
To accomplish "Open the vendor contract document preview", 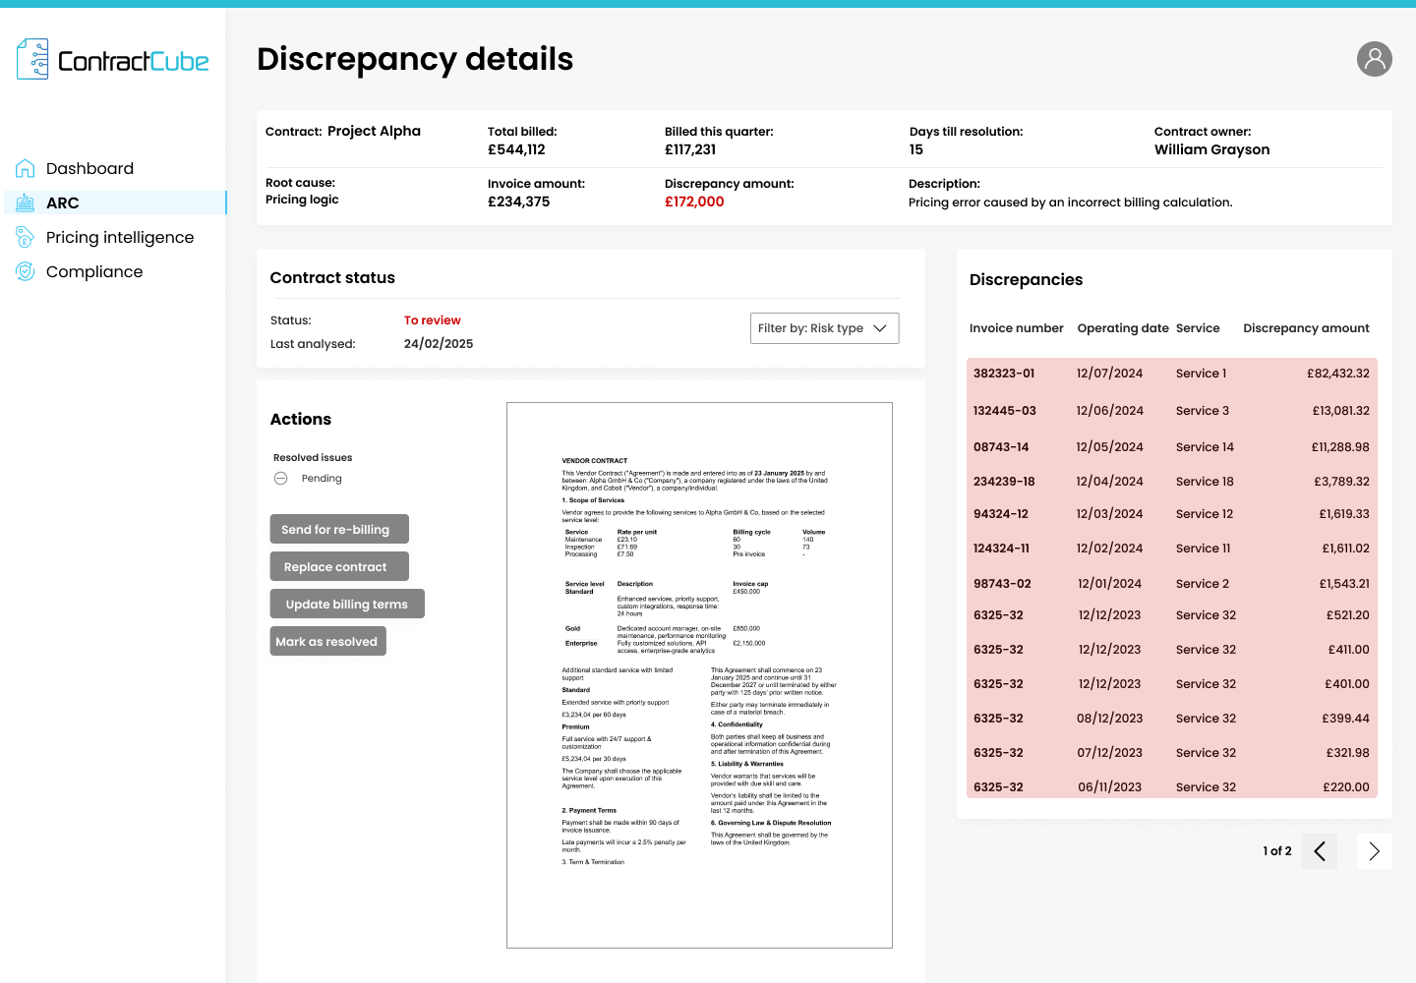I will pos(699,675).
